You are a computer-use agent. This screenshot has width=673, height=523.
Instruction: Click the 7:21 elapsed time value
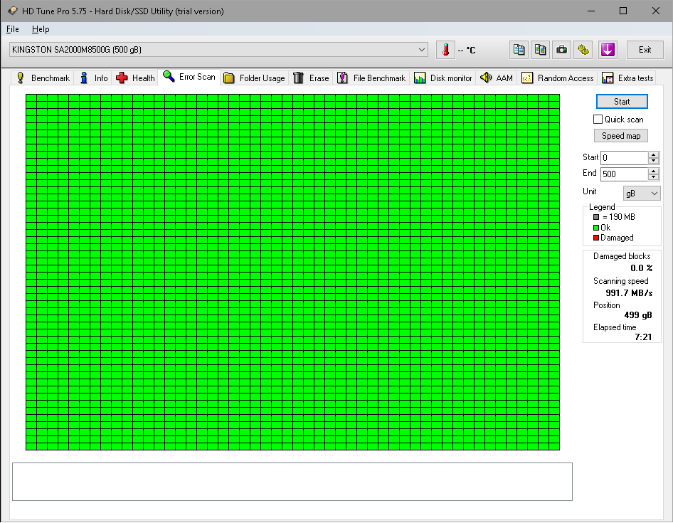[x=643, y=337]
